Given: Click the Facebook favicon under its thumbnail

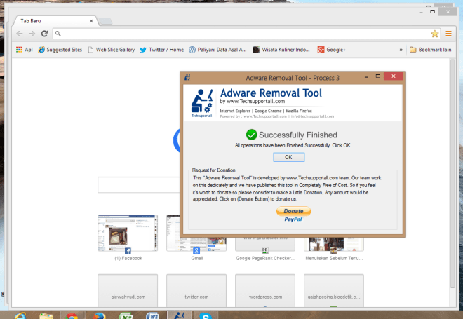Looking at the screenshot, I should coord(128,251).
